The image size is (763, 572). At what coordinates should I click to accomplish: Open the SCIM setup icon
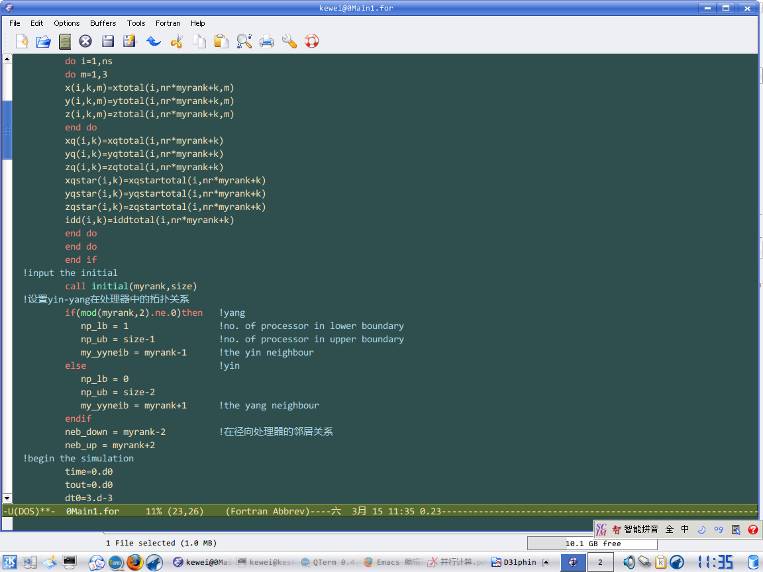click(736, 530)
